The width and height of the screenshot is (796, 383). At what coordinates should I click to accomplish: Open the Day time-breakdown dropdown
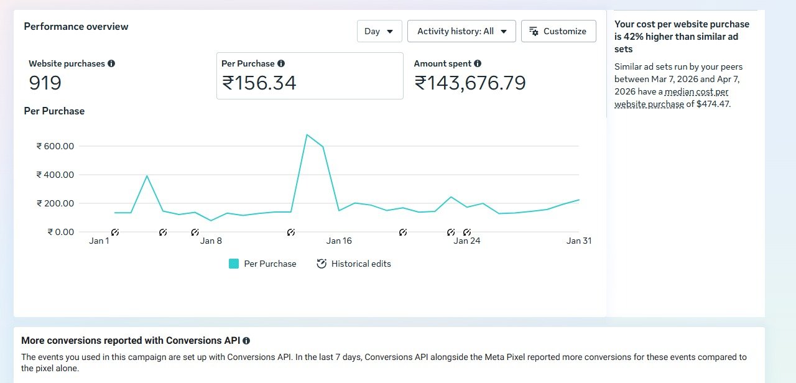(379, 31)
